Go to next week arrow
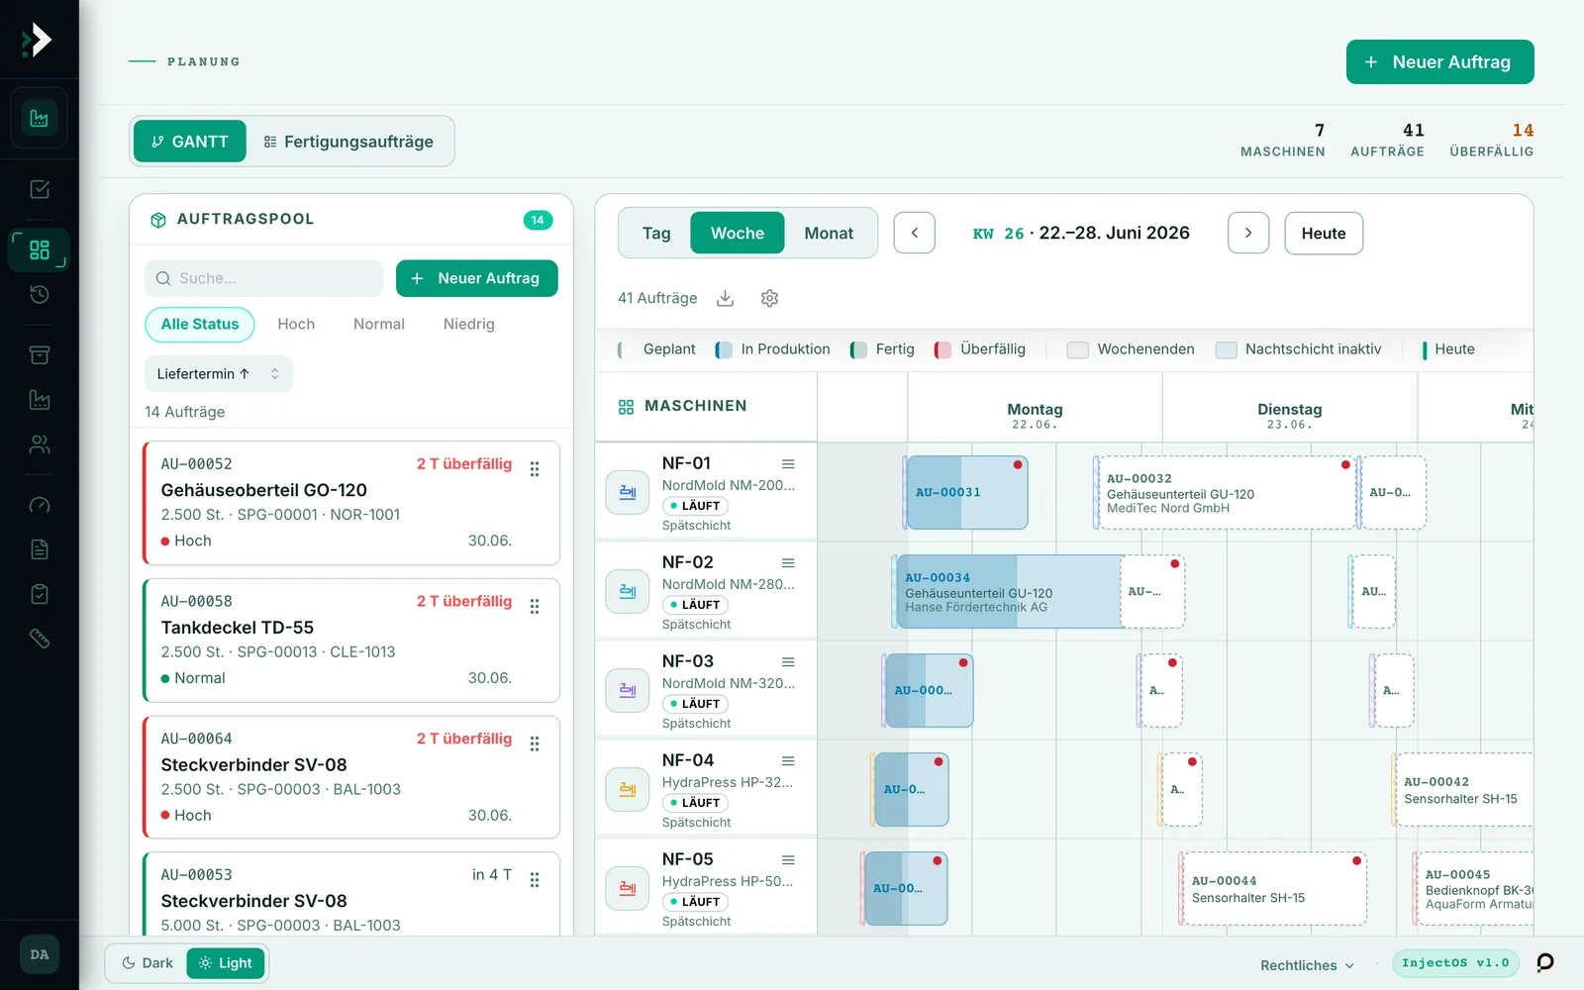Image resolution: width=1584 pixels, height=990 pixels. pyautogui.click(x=1248, y=234)
